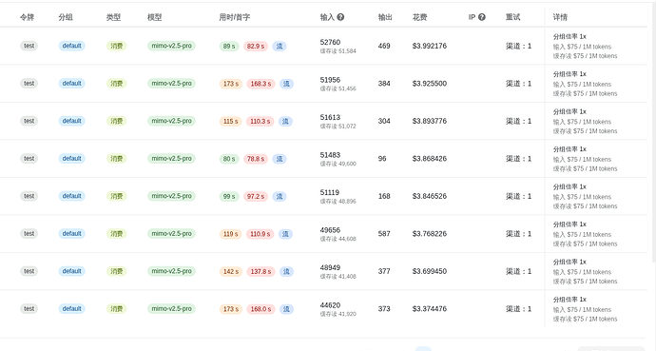Click the 80 s duration tag
The width and height of the screenshot is (656, 351).
(229, 159)
